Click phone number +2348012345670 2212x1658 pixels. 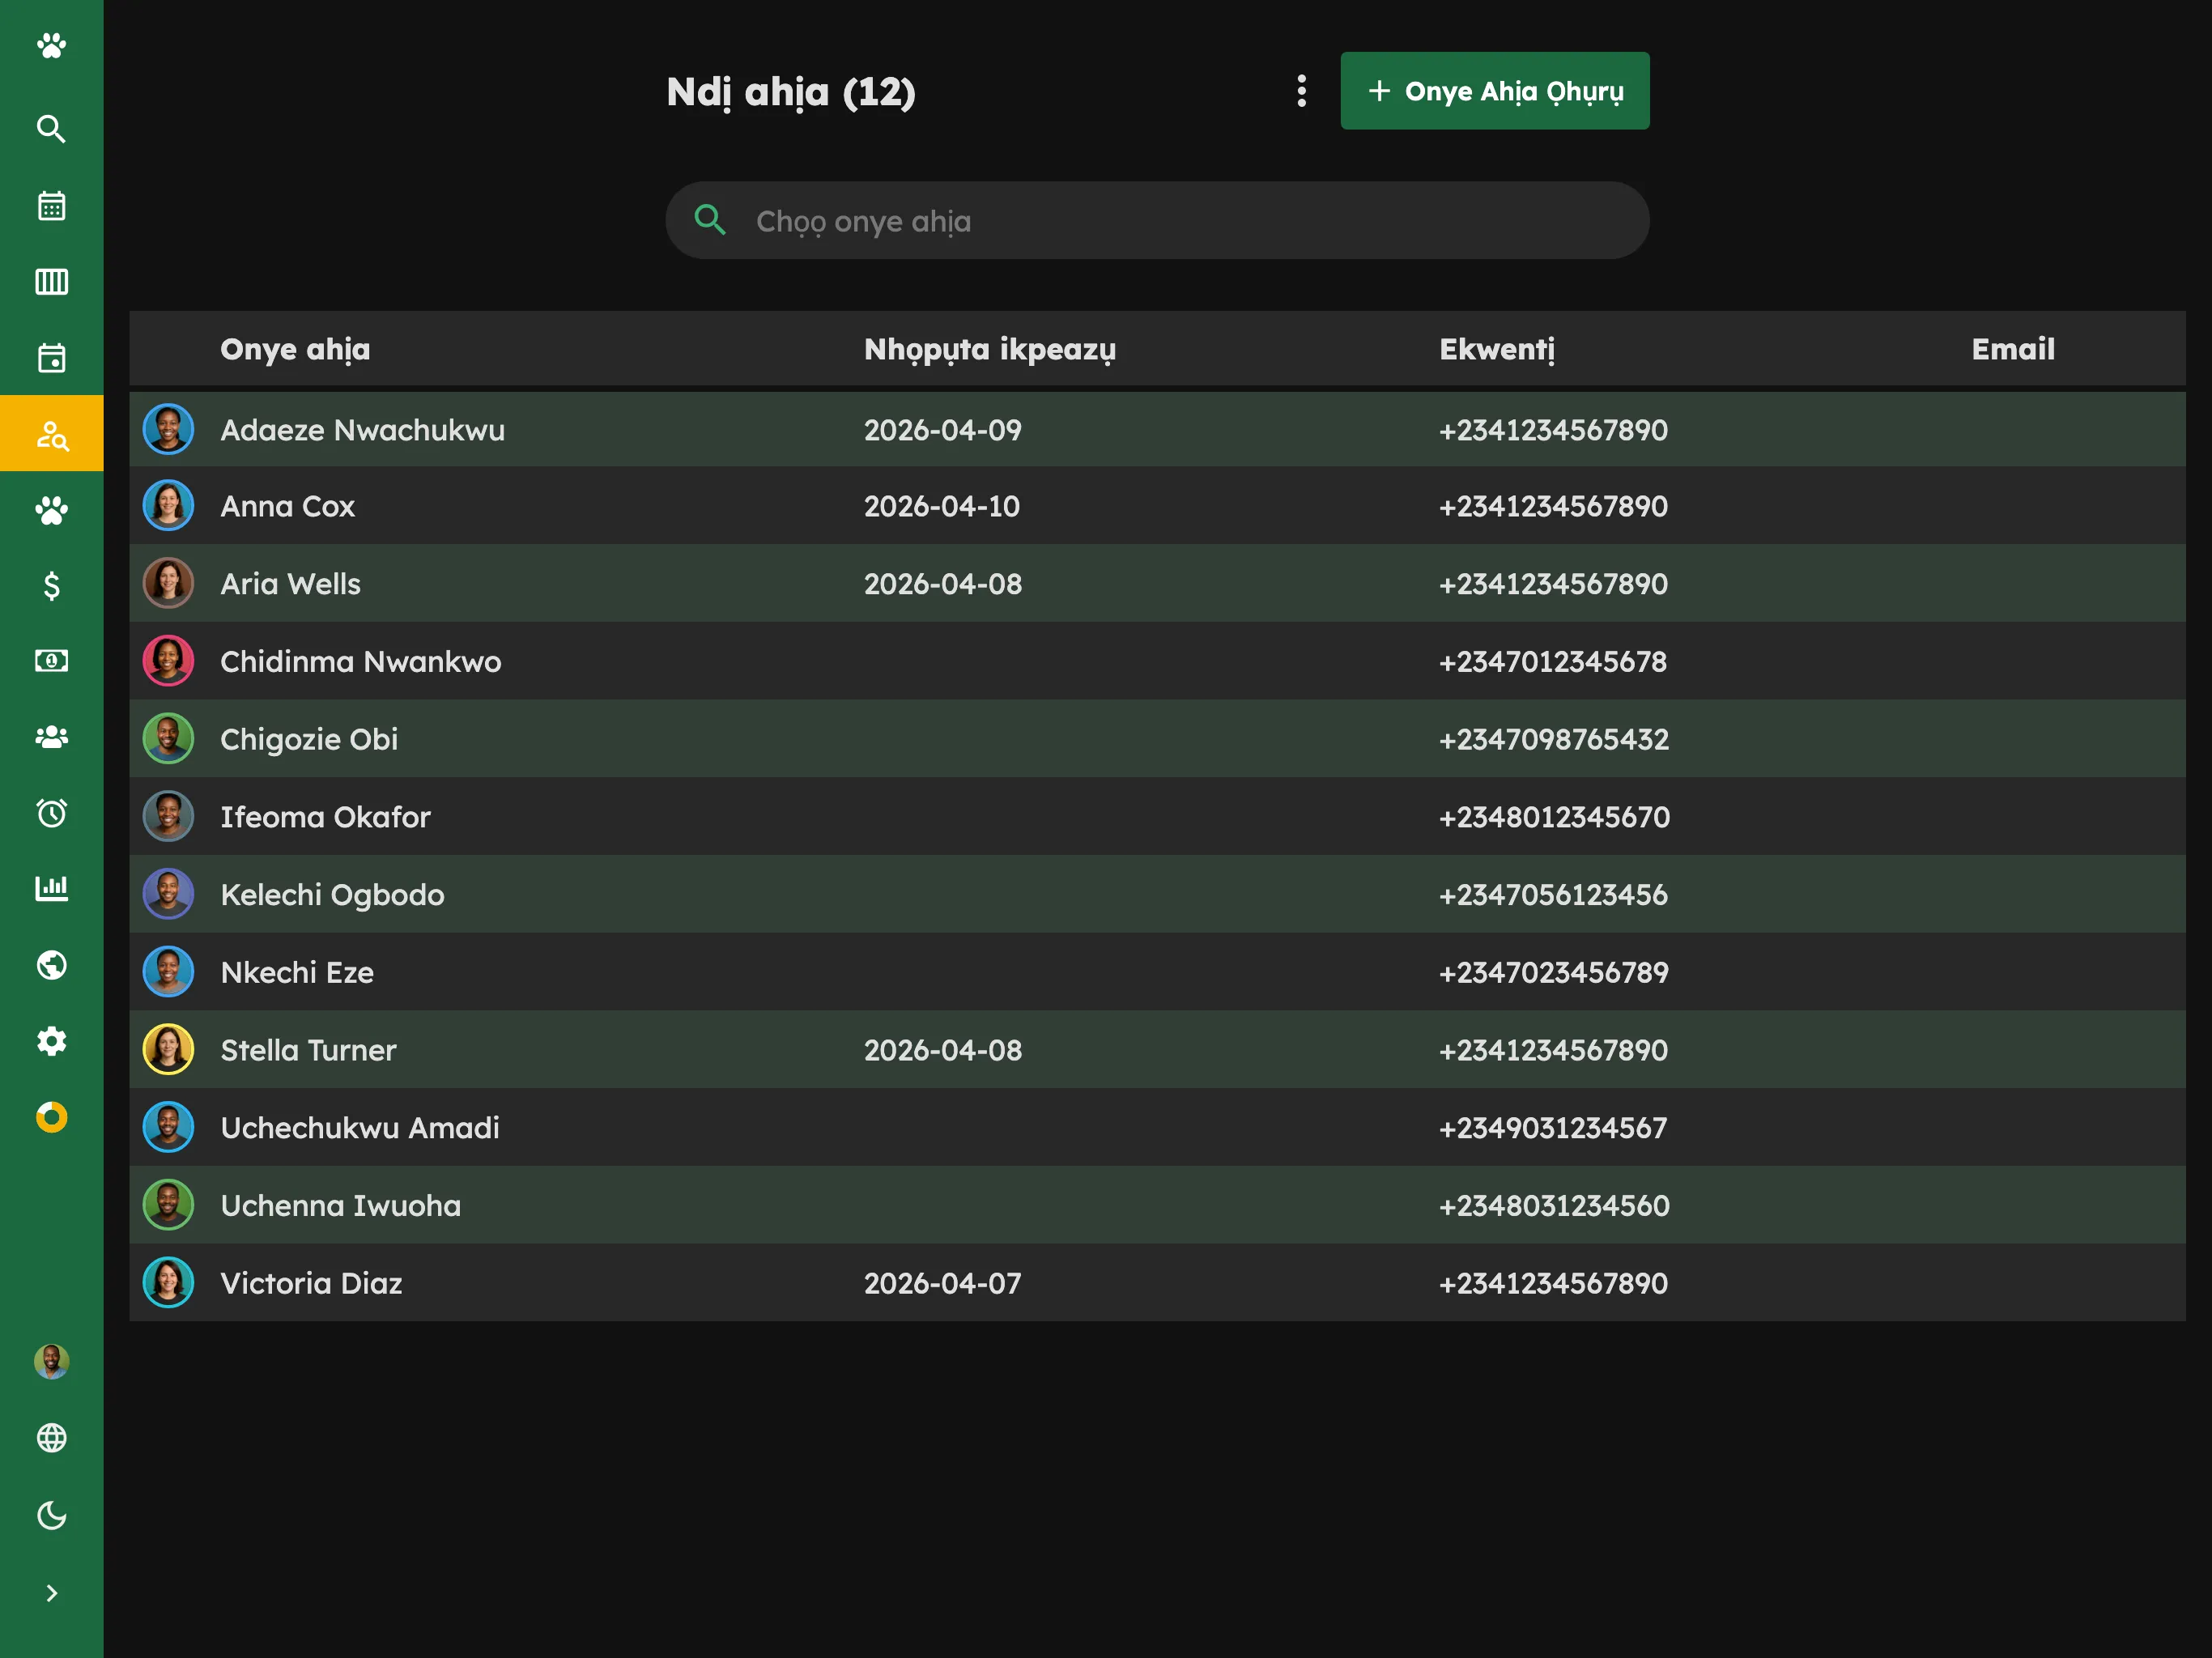tap(1555, 817)
